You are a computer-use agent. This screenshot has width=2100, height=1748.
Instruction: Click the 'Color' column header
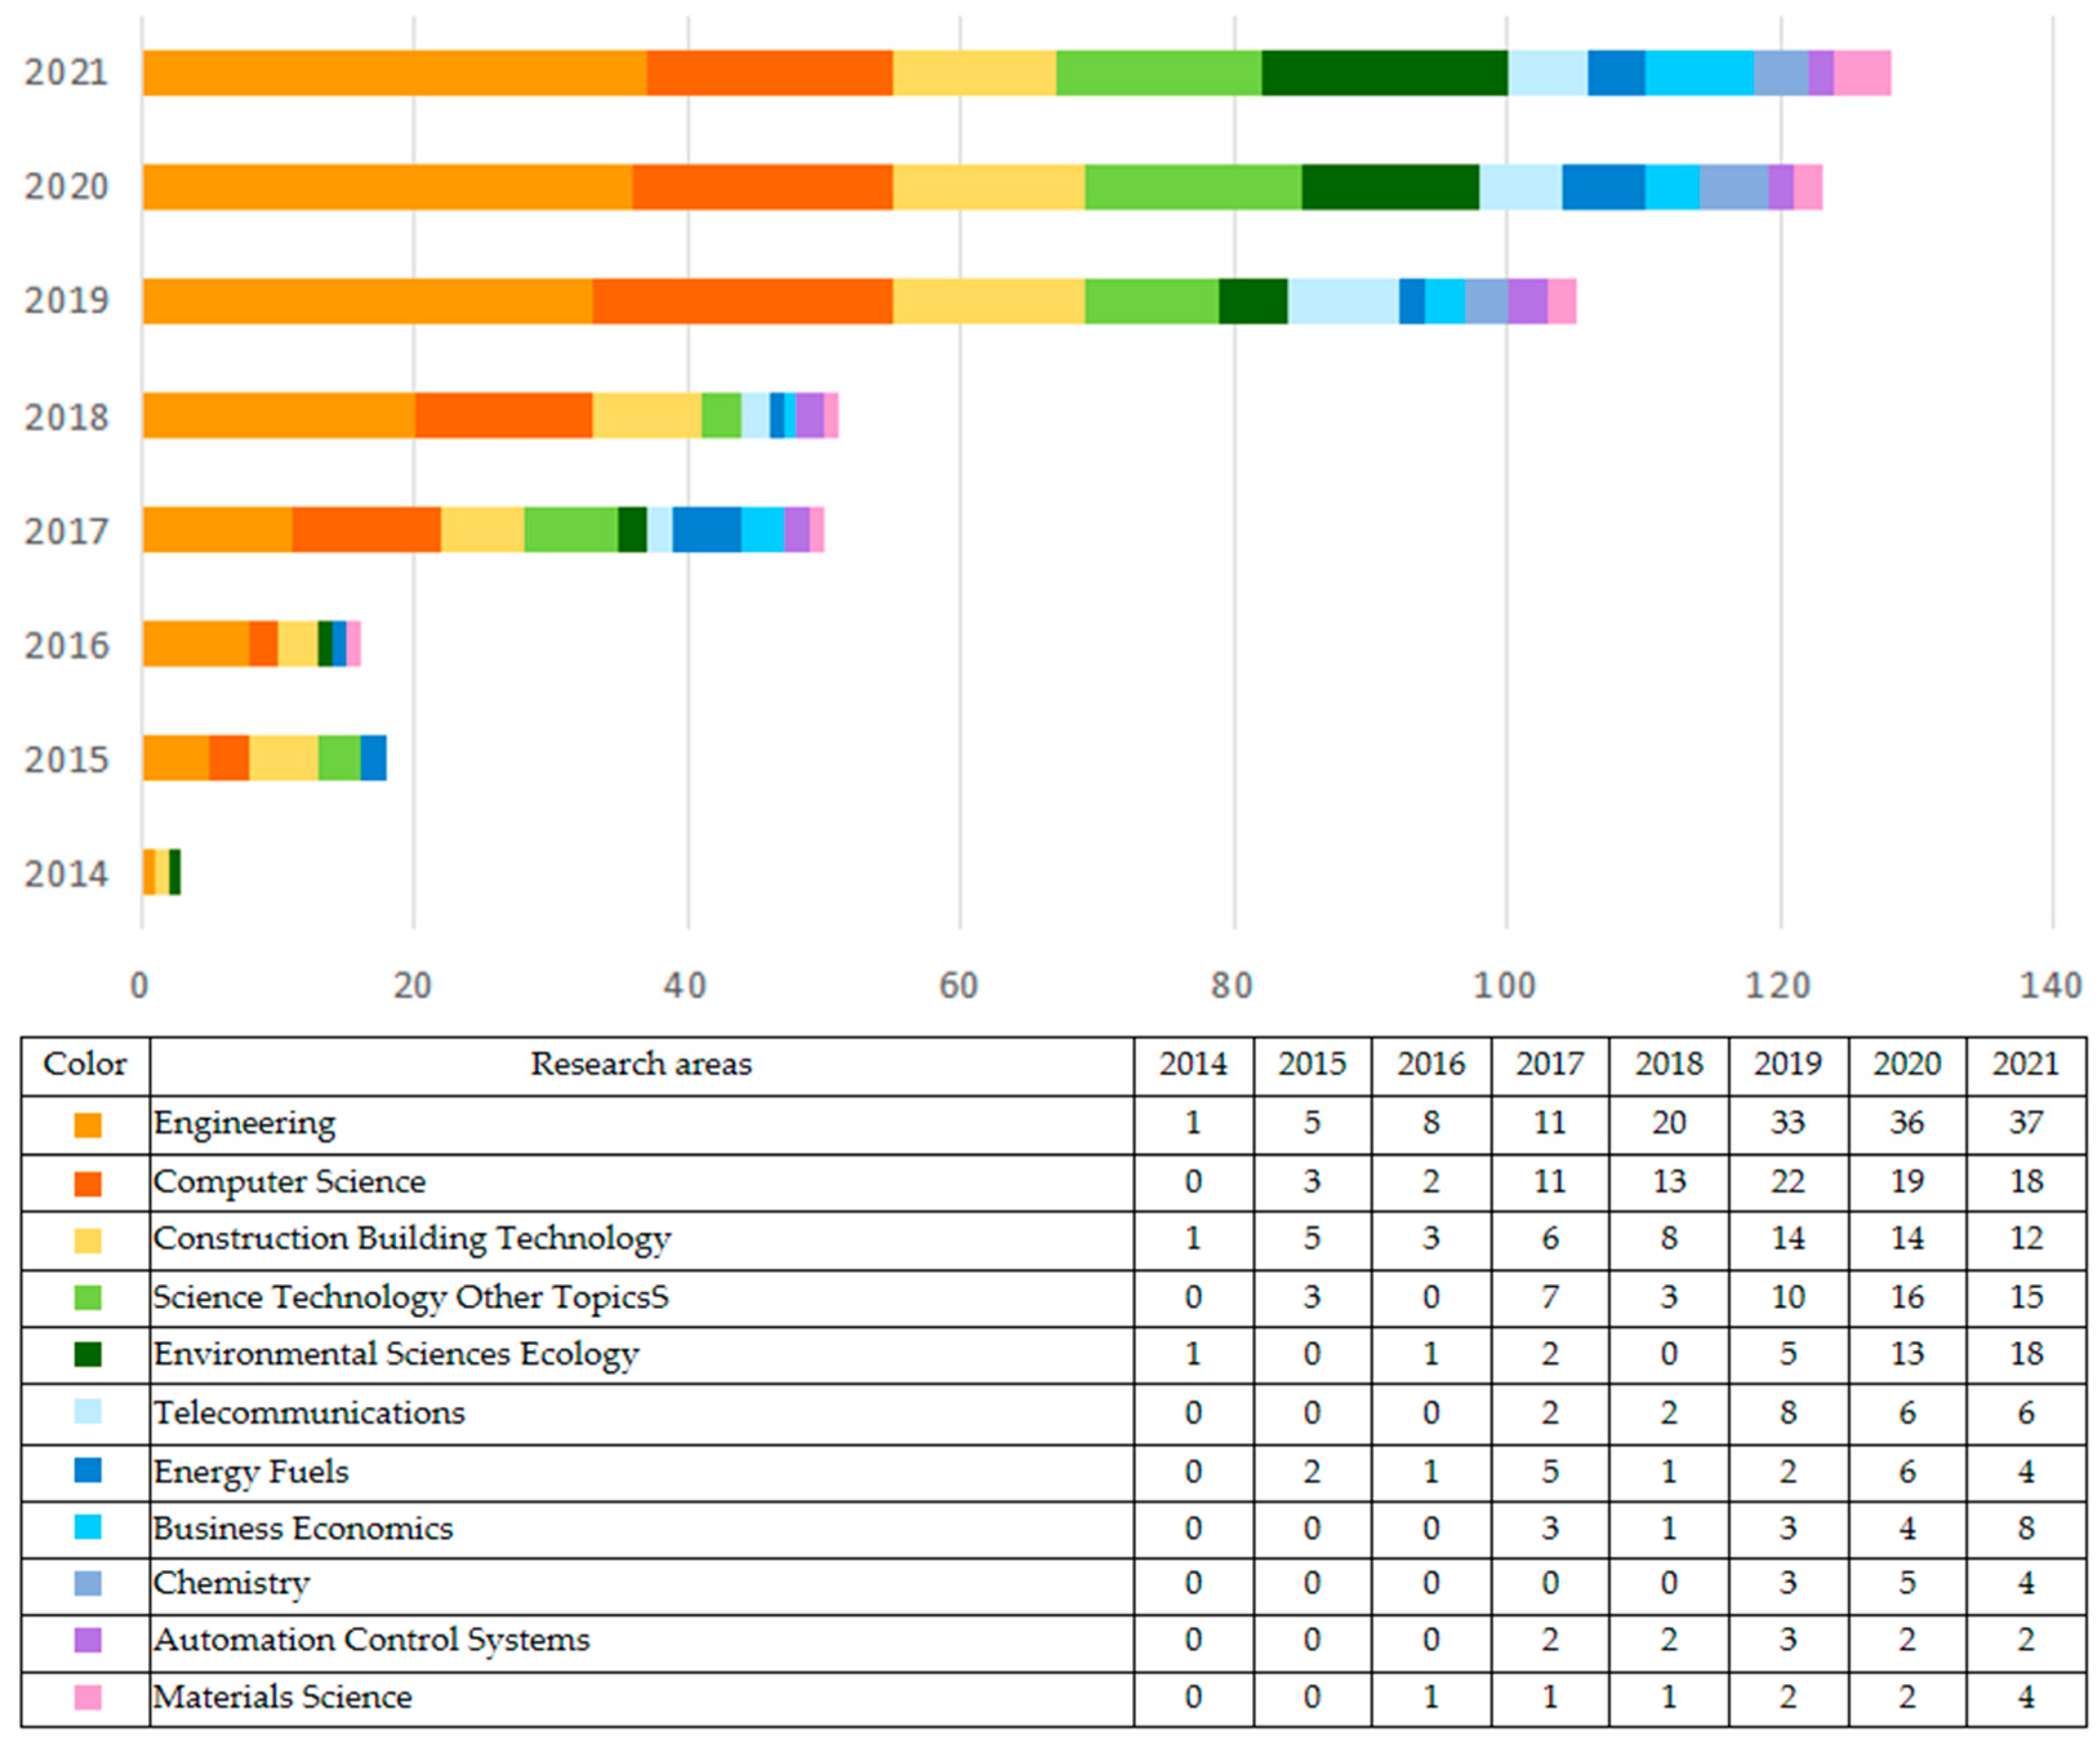click(x=85, y=1064)
